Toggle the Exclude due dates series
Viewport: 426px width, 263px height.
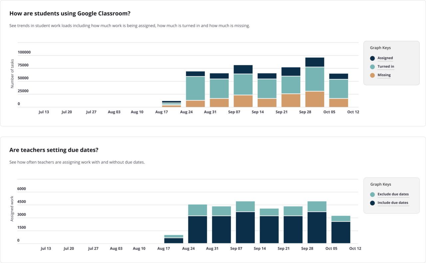click(393, 194)
